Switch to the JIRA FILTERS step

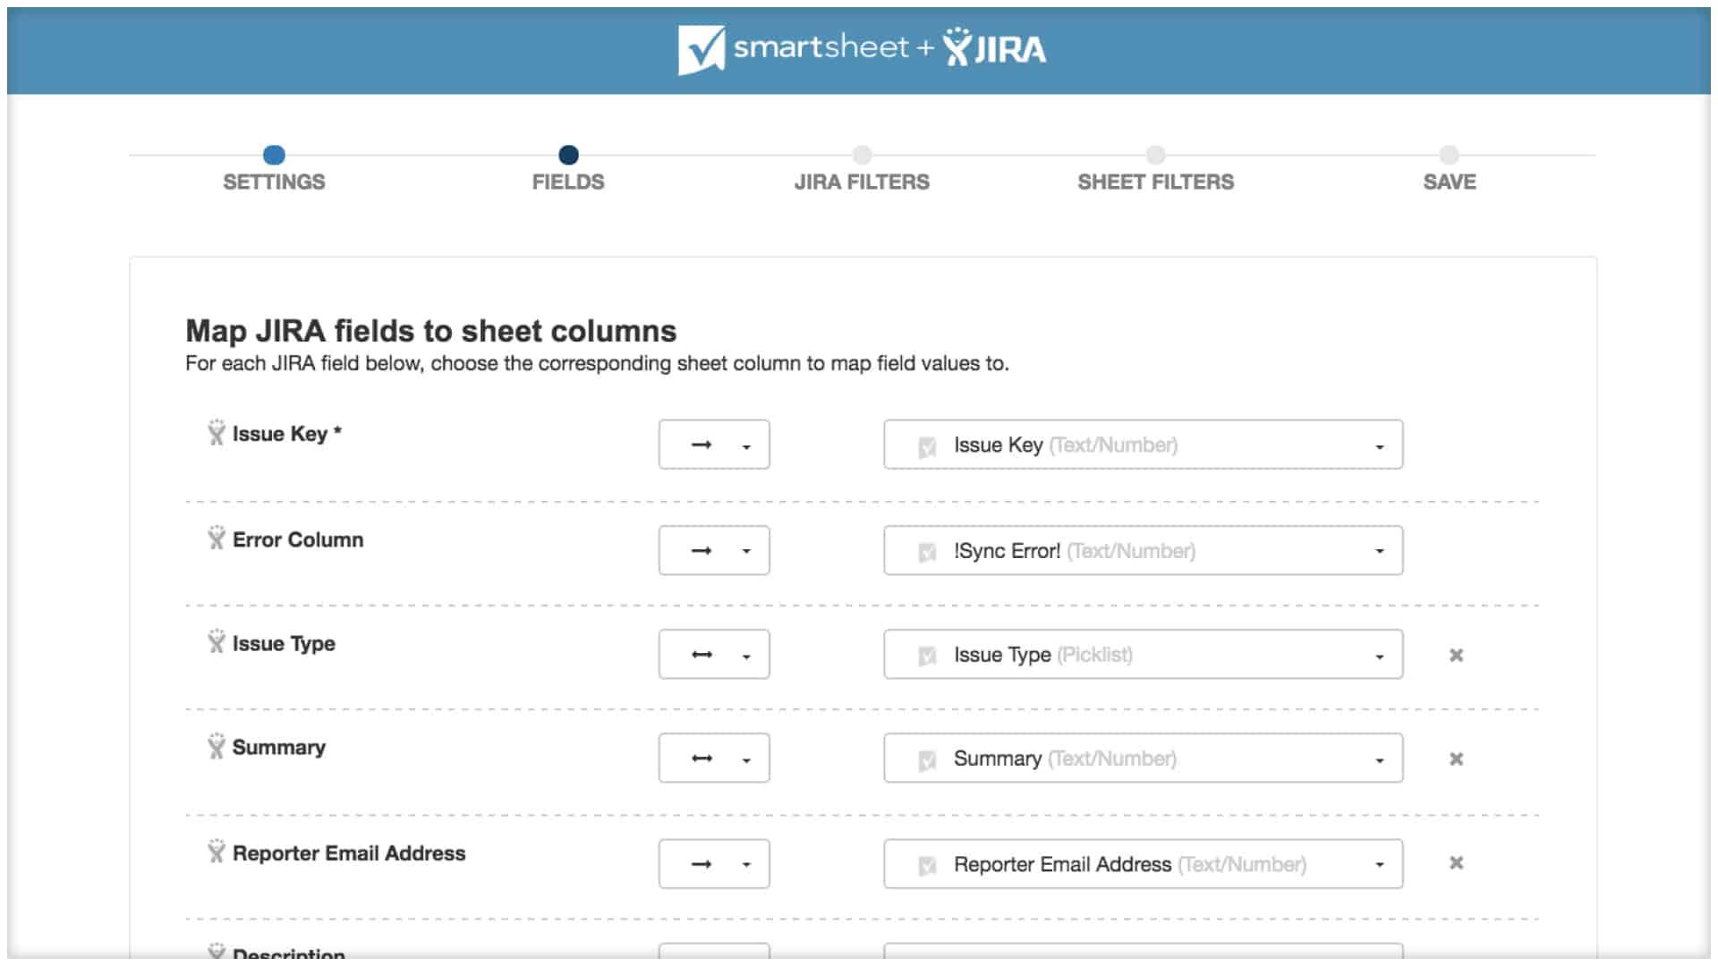860,166
